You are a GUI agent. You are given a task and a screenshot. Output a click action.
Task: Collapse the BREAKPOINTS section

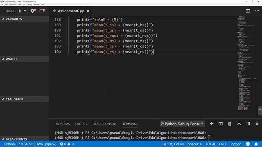[x=25, y=139]
